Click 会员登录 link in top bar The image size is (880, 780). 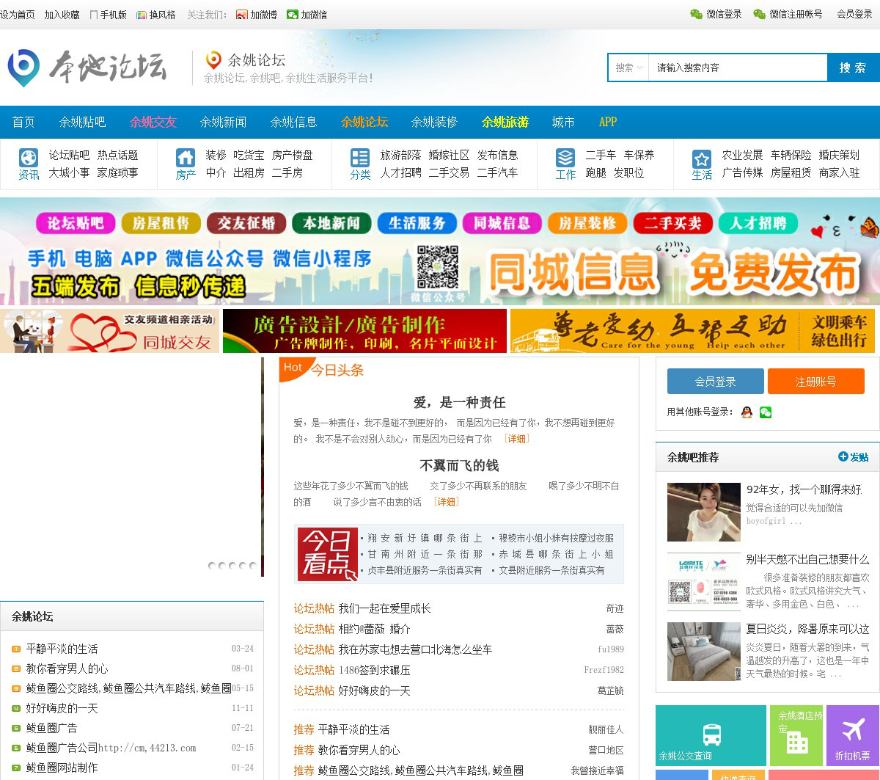tap(854, 14)
